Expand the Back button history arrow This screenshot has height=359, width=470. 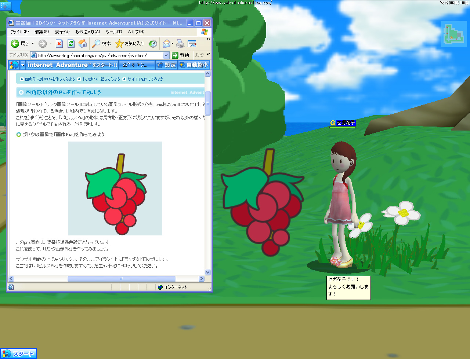point(33,44)
